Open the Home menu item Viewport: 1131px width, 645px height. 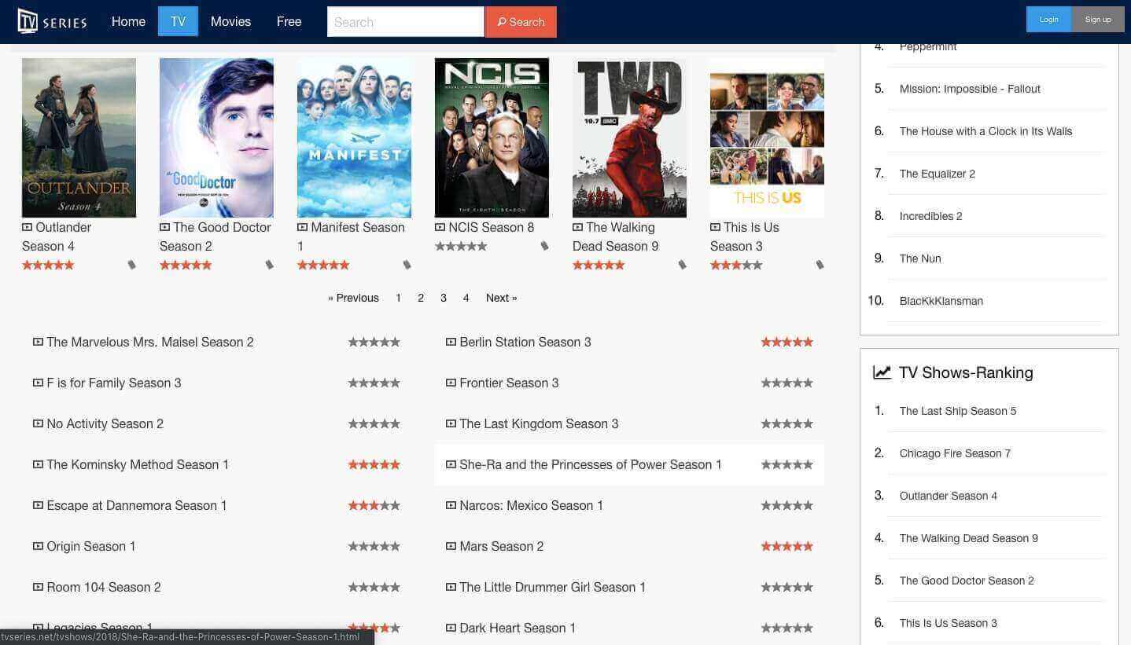click(128, 21)
